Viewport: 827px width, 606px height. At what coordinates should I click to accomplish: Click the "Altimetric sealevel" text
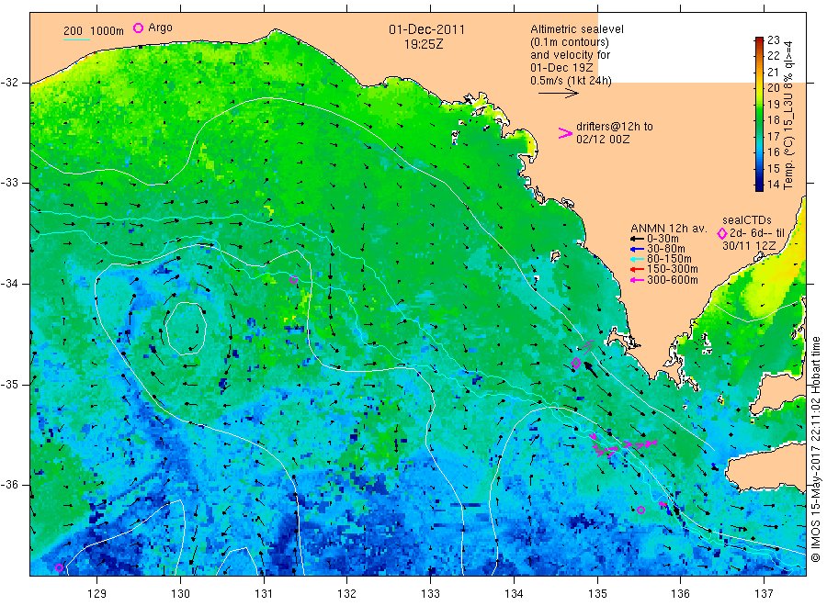(577, 29)
